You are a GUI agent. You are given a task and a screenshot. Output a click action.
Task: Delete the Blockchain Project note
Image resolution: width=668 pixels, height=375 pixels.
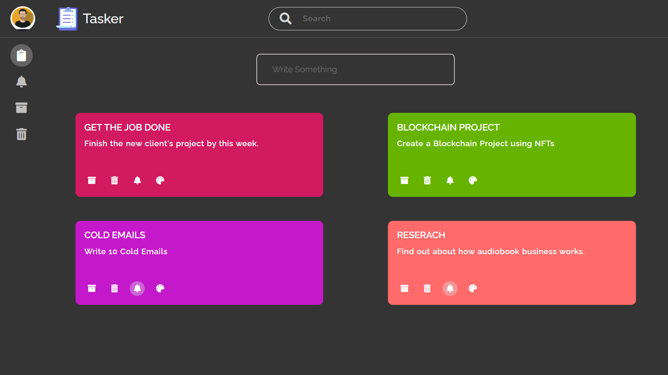click(x=427, y=180)
